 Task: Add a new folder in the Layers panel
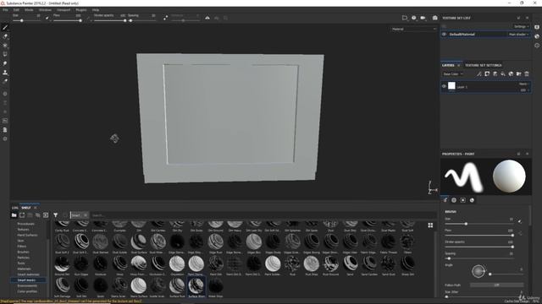519,73
